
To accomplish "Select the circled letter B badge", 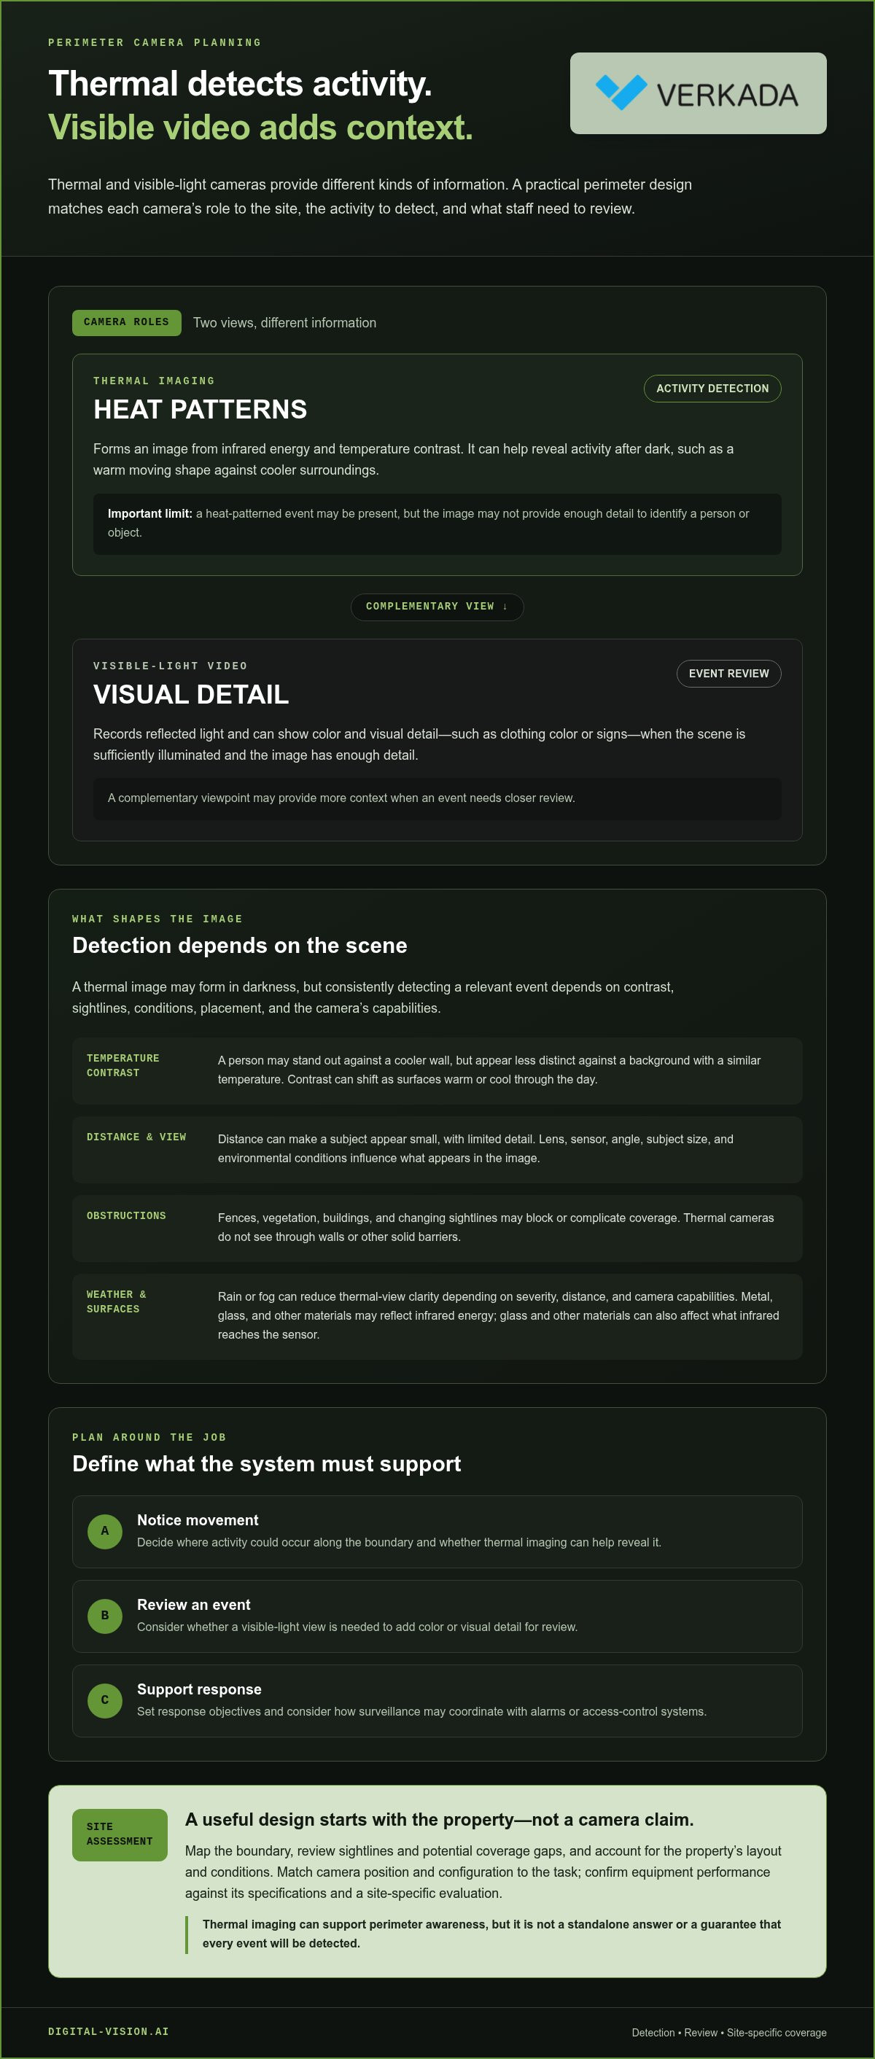I will [x=105, y=1616].
